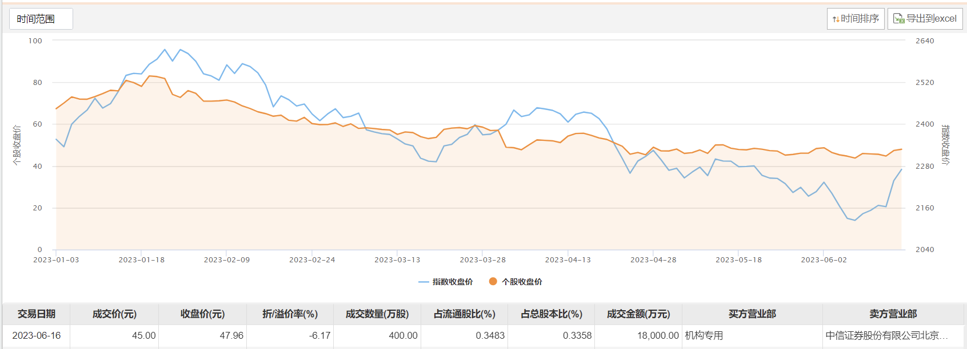This screenshot has width=967, height=349.
Task: Click the 占总股本比(%) column header
Action: pyautogui.click(x=552, y=314)
